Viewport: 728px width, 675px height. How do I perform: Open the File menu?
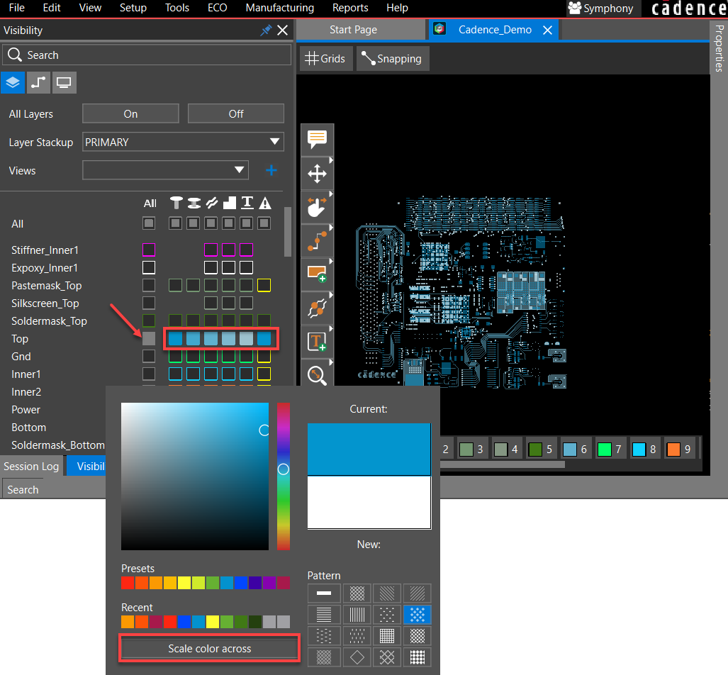pos(17,8)
